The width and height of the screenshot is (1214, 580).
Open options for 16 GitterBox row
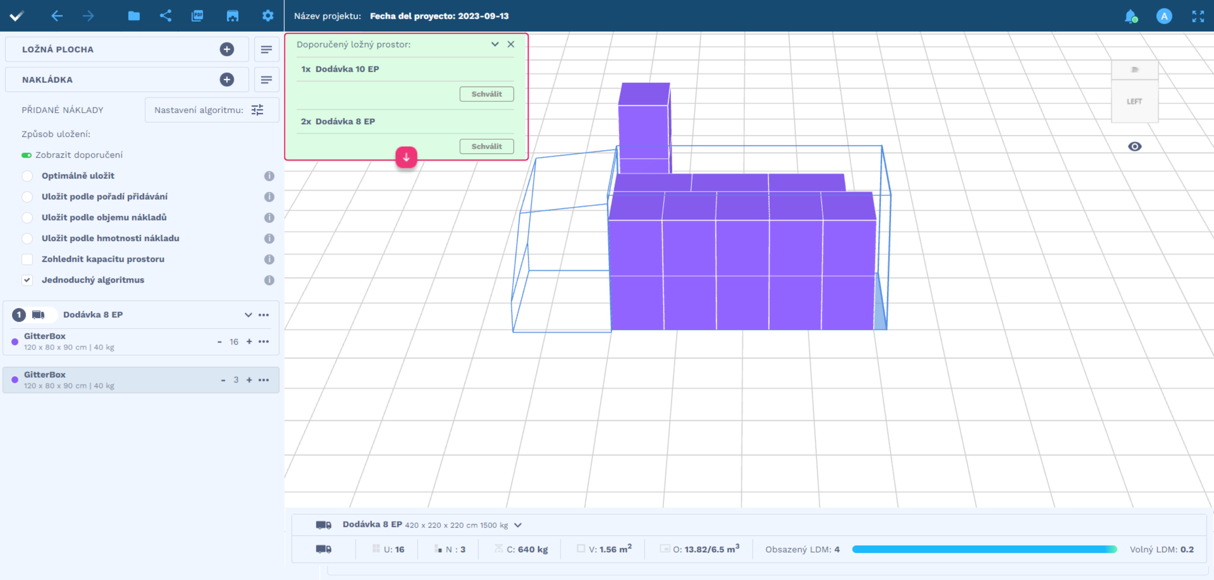tap(264, 341)
